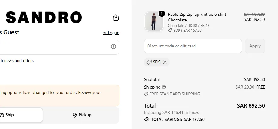Click the email field help question mark icon
Screen dimensions: 278x129
click(113, 47)
